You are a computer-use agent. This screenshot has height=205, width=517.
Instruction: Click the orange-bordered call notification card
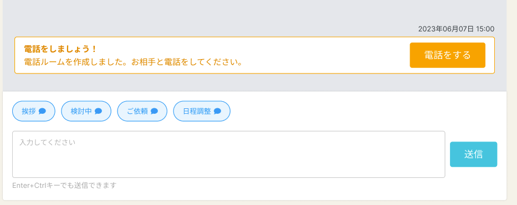(254, 55)
